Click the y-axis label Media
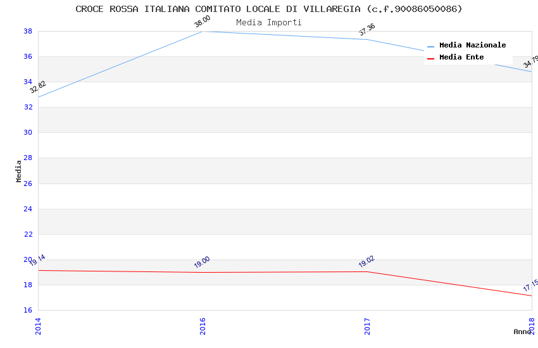 pos(18,171)
